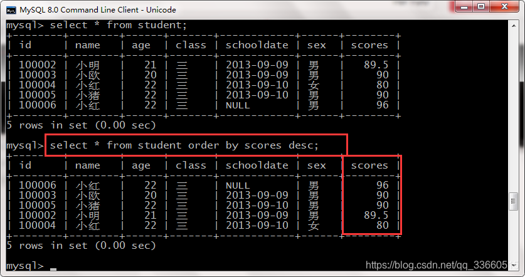525x277 pixels.
Task: Click name 小明 in first query result
Action: [x=88, y=65]
